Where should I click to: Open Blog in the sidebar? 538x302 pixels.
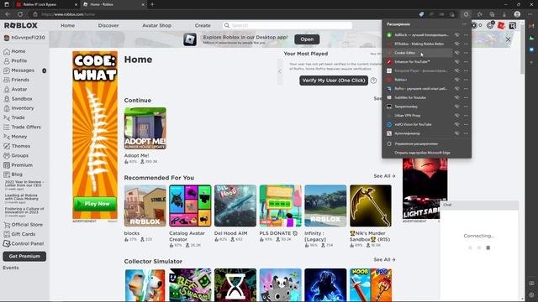pyautogui.click(x=13, y=174)
